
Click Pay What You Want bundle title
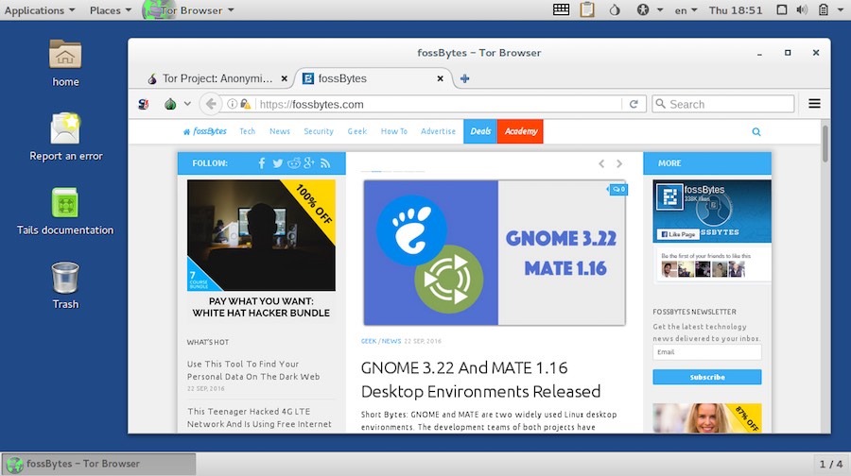coord(261,307)
